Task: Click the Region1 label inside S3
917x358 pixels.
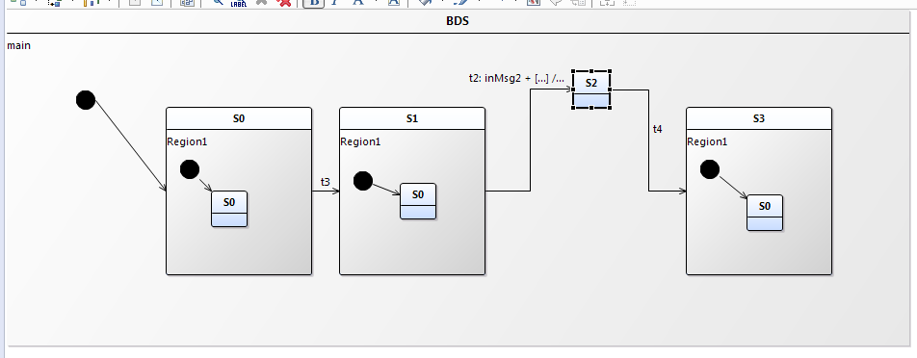Action: (x=707, y=141)
